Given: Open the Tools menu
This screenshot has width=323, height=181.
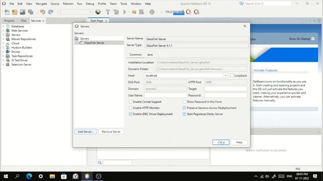Looking at the screenshot, I should point(124,4).
